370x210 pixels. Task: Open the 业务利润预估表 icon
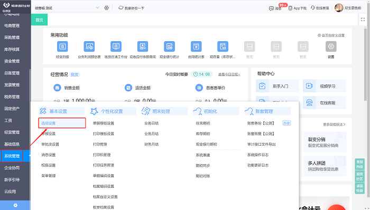89,46
